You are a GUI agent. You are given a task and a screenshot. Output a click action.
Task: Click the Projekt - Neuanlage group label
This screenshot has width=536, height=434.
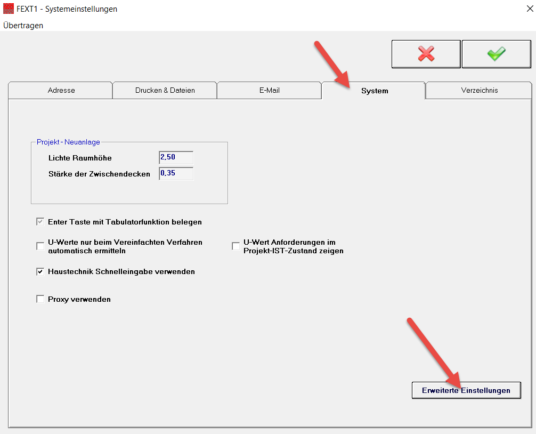[68, 142]
